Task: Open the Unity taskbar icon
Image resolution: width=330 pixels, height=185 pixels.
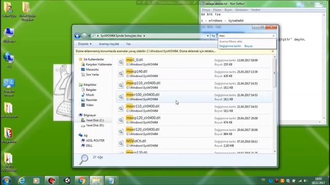Action: click(67, 180)
